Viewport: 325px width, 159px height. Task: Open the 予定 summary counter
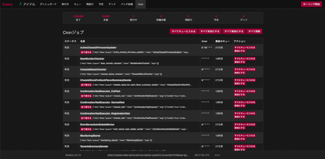click(216, 18)
